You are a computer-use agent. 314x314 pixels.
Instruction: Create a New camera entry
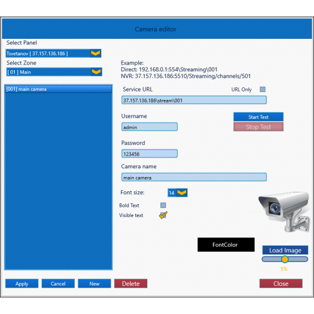tap(94, 284)
